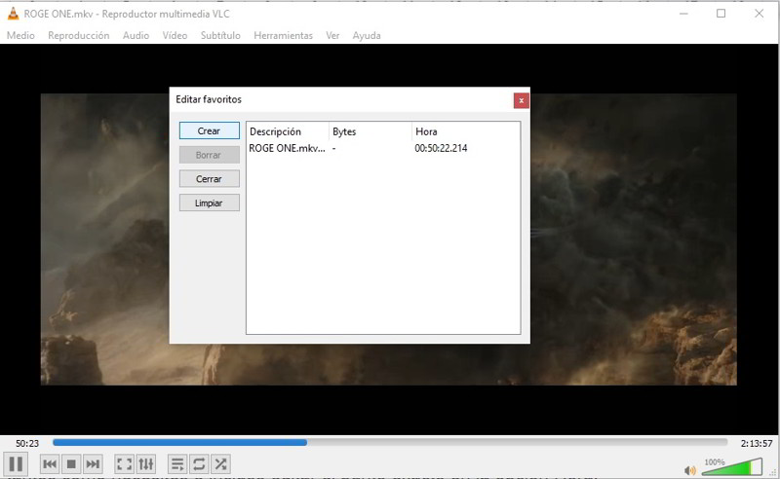
Task: Toggle loop repeat mode
Action: pyautogui.click(x=199, y=464)
